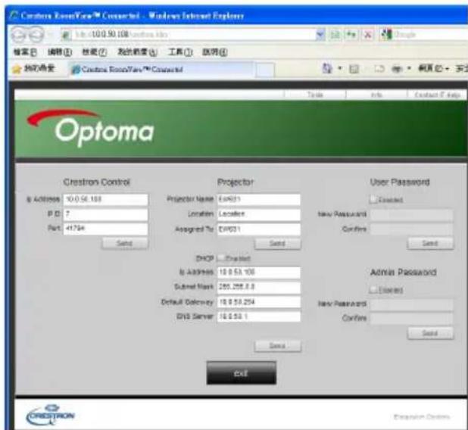
Task: Click the Default Gateway field
Action: click(259, 302)
